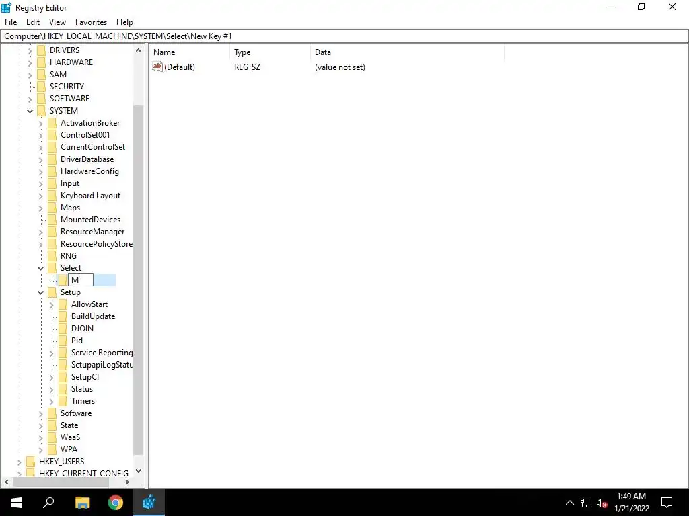Select the Maps folder icon

pyautogui.click(x=52, y=208)
